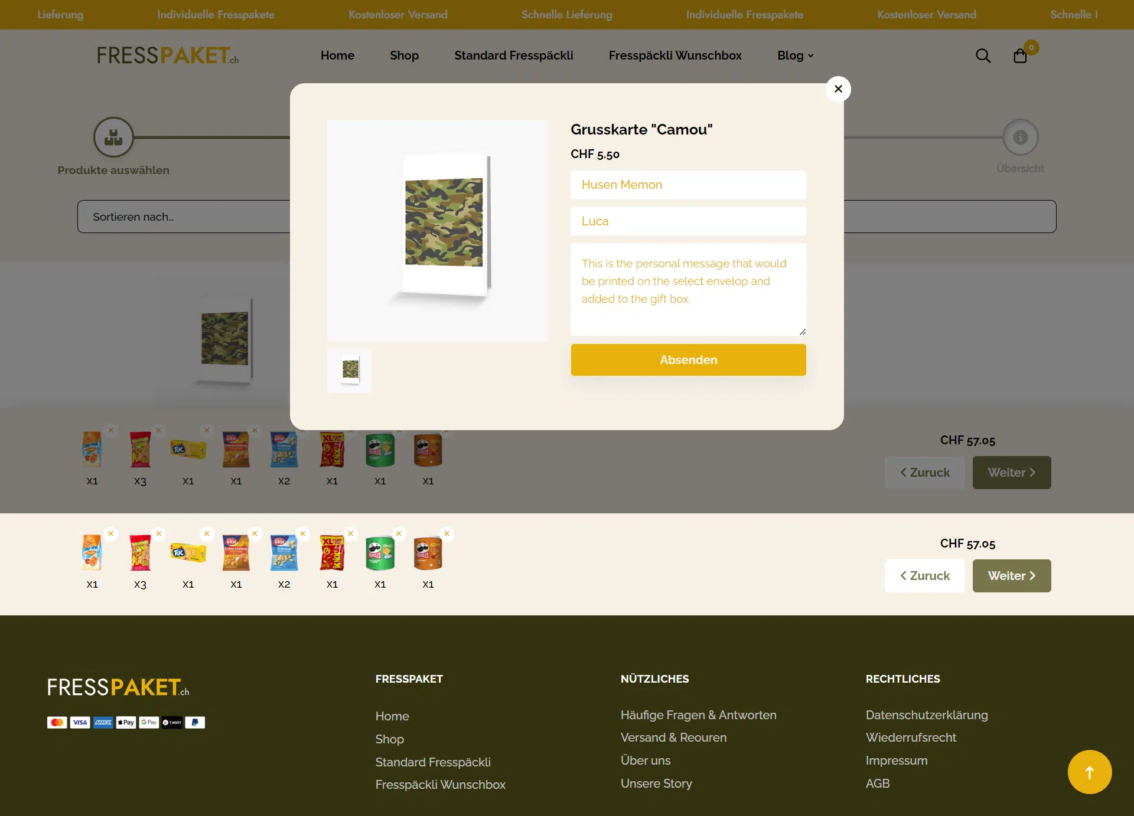Open Häufige Fragen & Antworten footer link

coord(698,715)
